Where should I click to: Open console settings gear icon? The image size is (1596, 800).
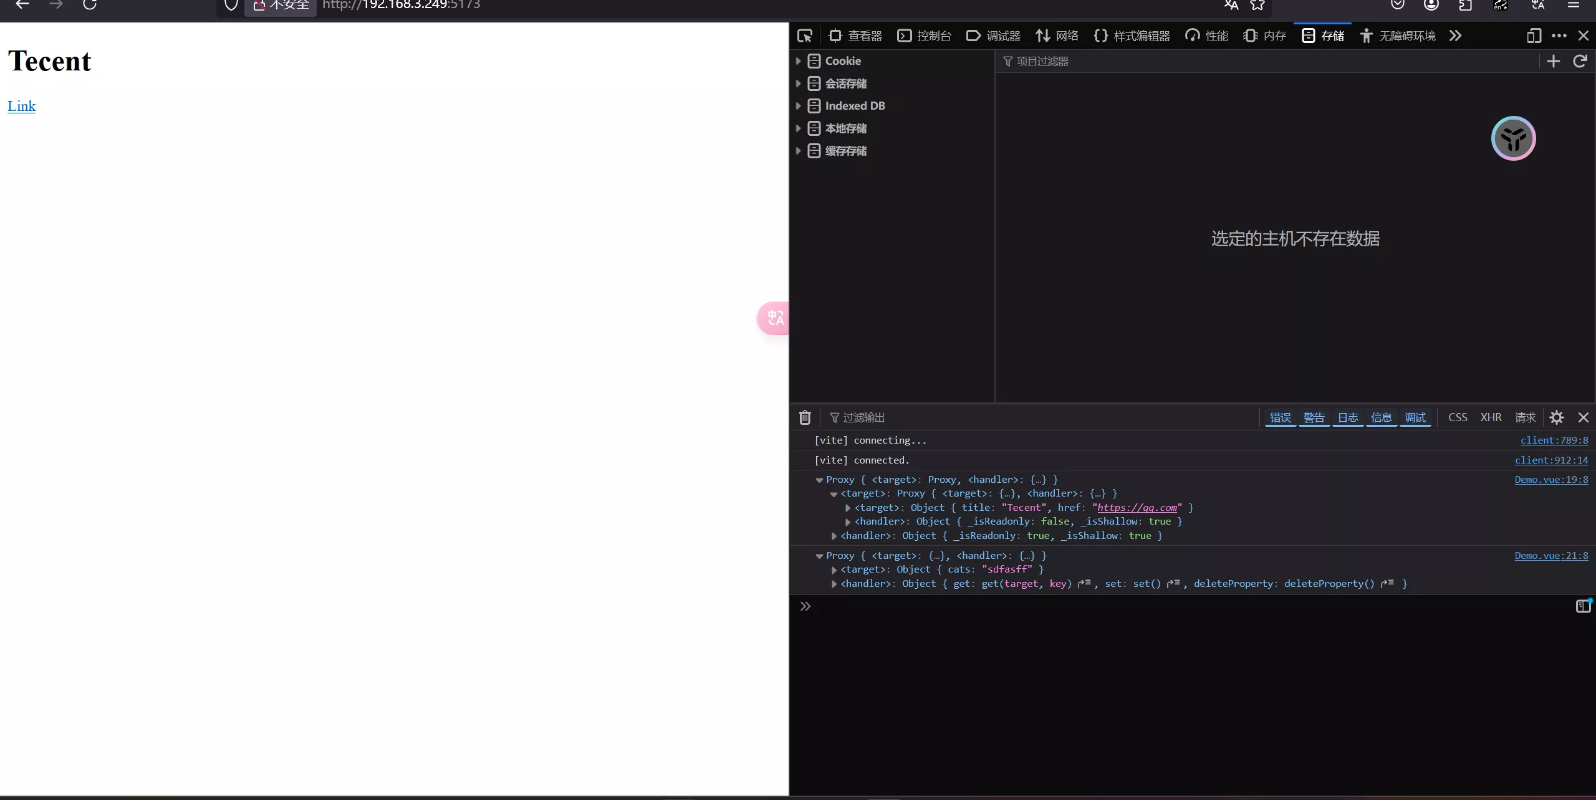point(1556,417)
